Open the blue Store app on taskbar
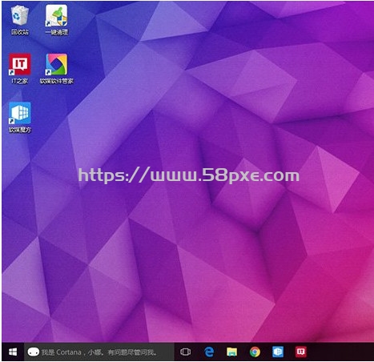374x362 pixels. [x=278, y=352]
